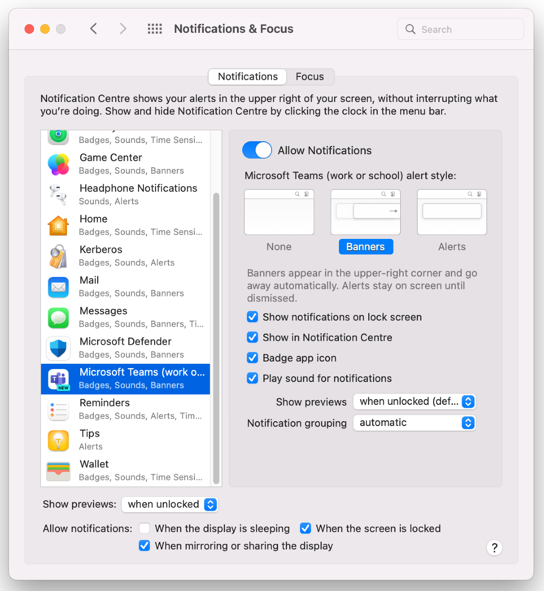The width and height of the screenshot is (544, 591).
Task: Switch to the Focus tab
Action: pos(310,76)
